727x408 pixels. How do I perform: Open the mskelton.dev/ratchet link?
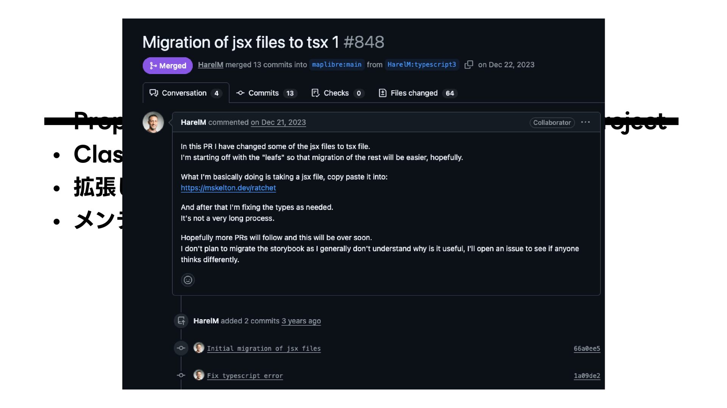click(x=228, y=188)
